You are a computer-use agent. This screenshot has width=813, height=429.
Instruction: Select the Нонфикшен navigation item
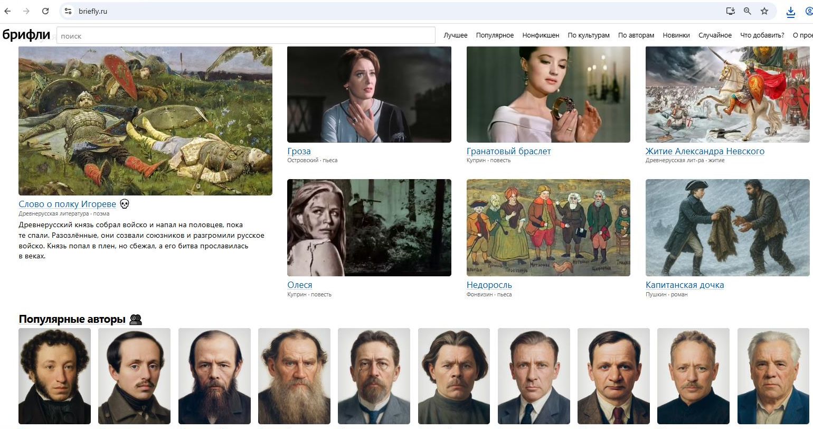point(541,35)
